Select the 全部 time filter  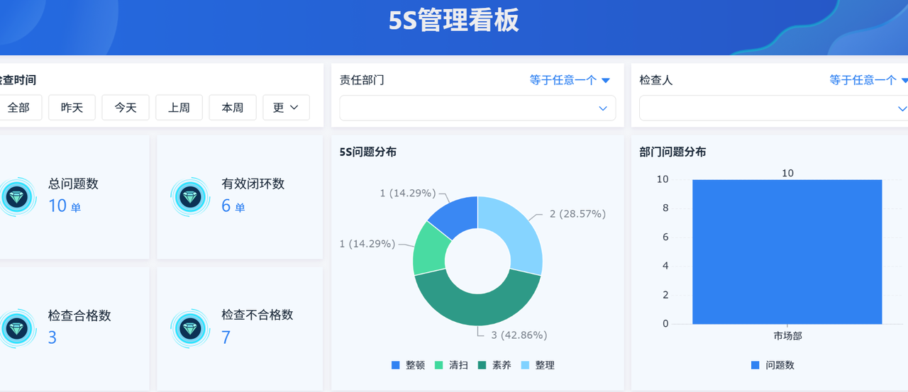pos(20,108)
